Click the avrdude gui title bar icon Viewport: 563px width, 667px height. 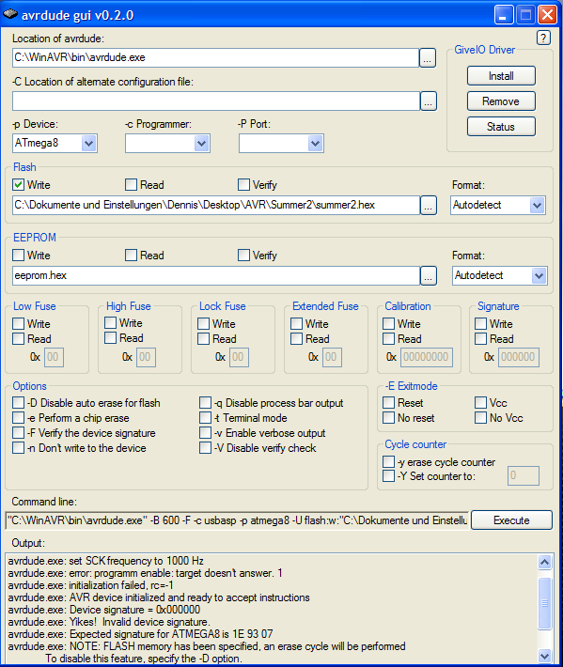click(10, 14)
